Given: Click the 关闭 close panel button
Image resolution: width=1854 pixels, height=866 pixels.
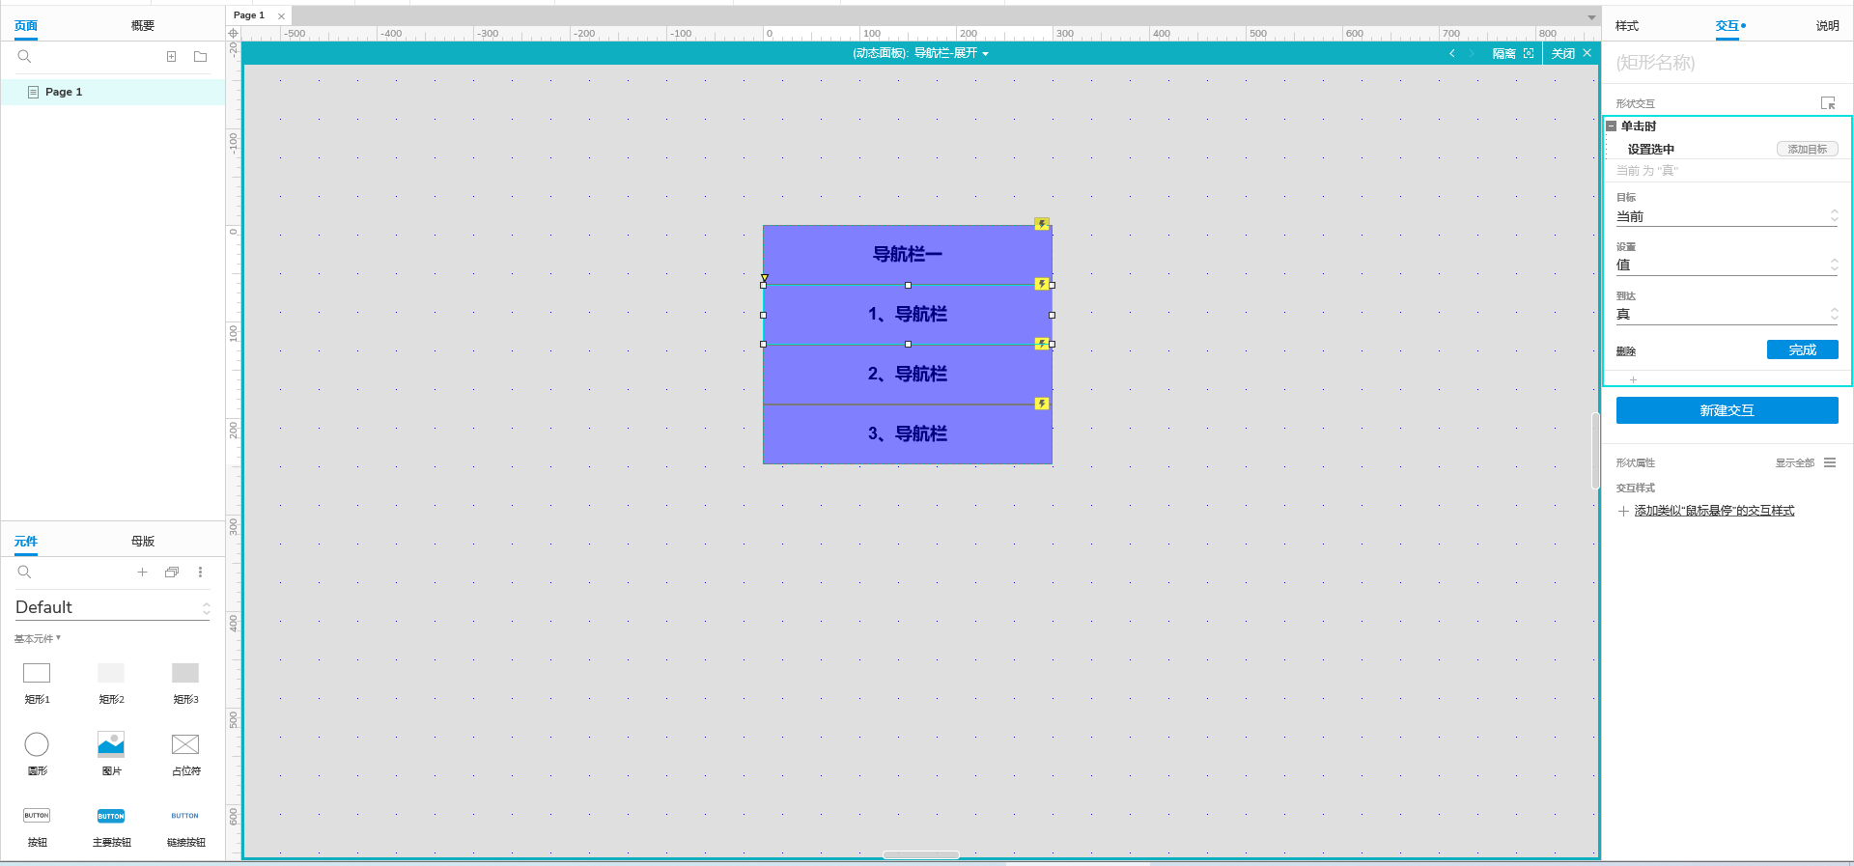Looking at the screenshot, I should point(1571,53).
